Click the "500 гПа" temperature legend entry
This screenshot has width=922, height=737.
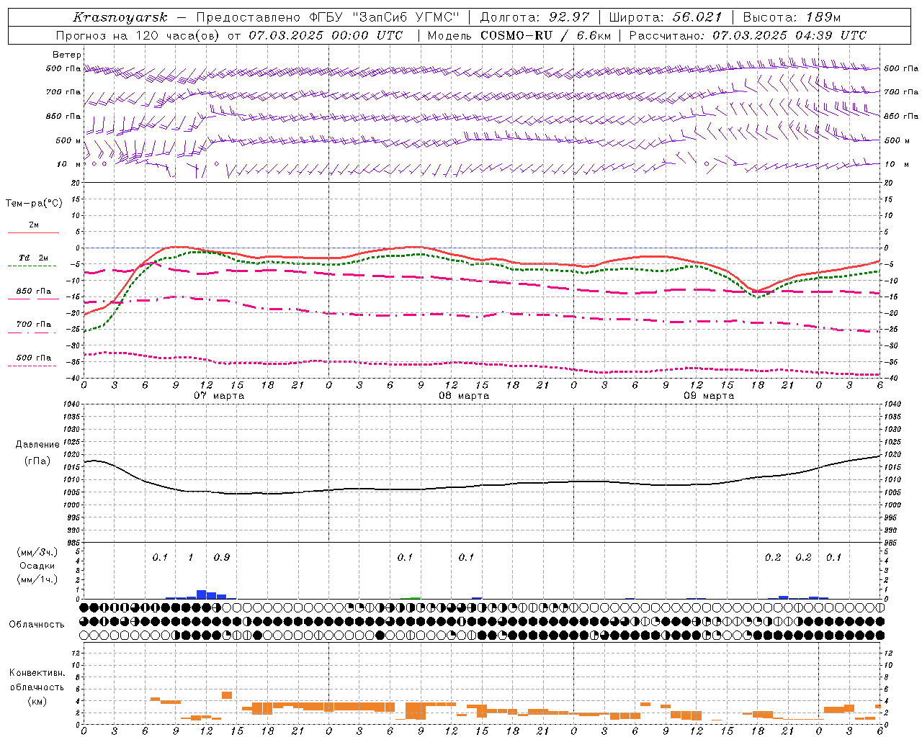34,358
